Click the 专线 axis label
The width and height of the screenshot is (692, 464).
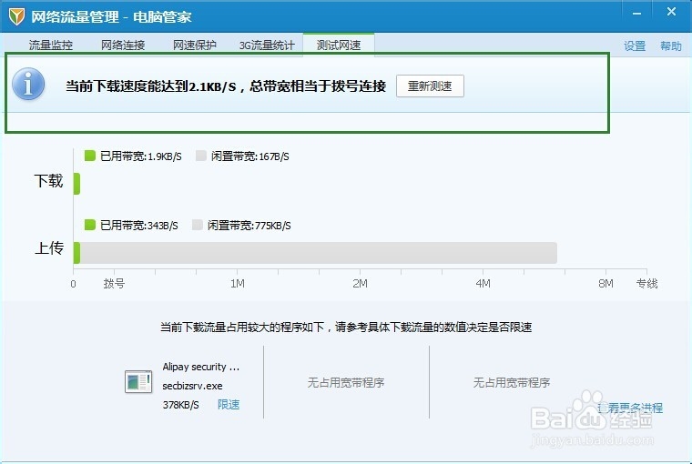click(647, 284)
